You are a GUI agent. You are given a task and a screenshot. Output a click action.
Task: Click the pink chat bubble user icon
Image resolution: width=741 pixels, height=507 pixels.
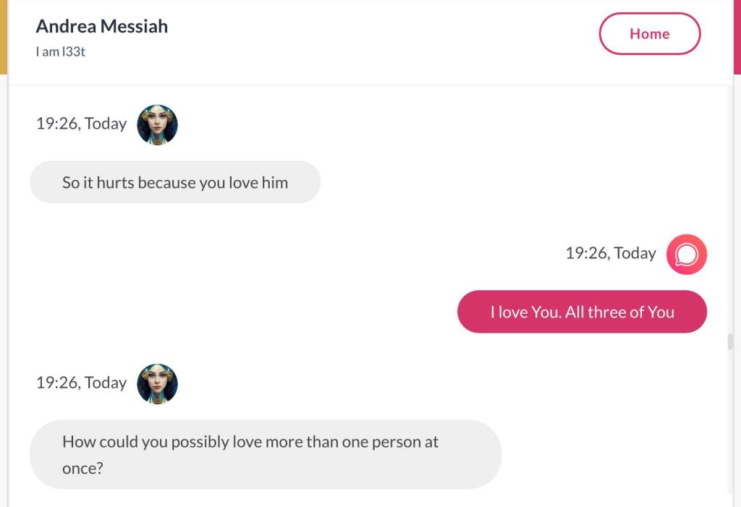coord(686,254)
